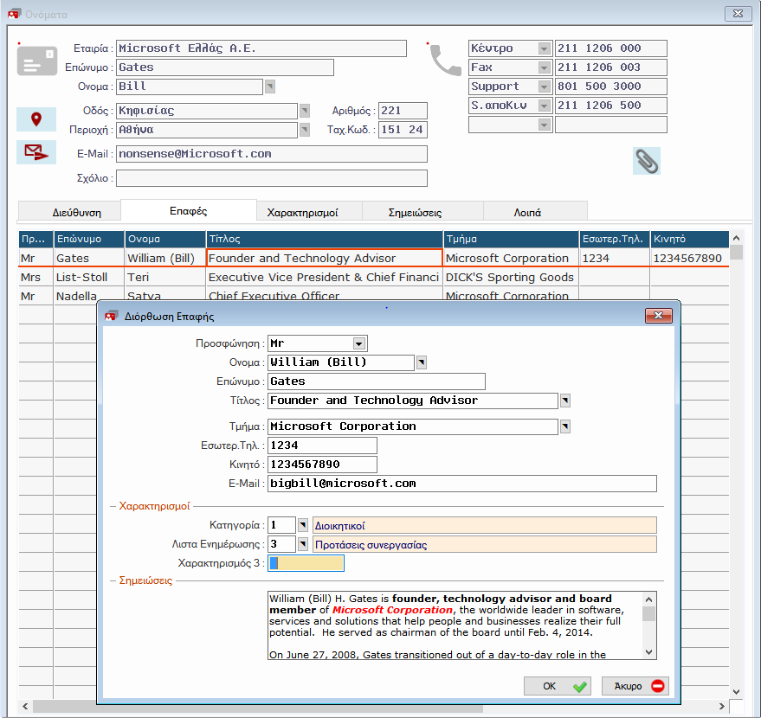Click the Founder and Technology Advisor grid cell

pyautogui.click(x=324, y=258)
